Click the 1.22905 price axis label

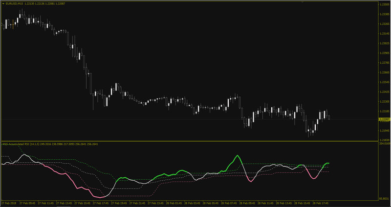384,53
